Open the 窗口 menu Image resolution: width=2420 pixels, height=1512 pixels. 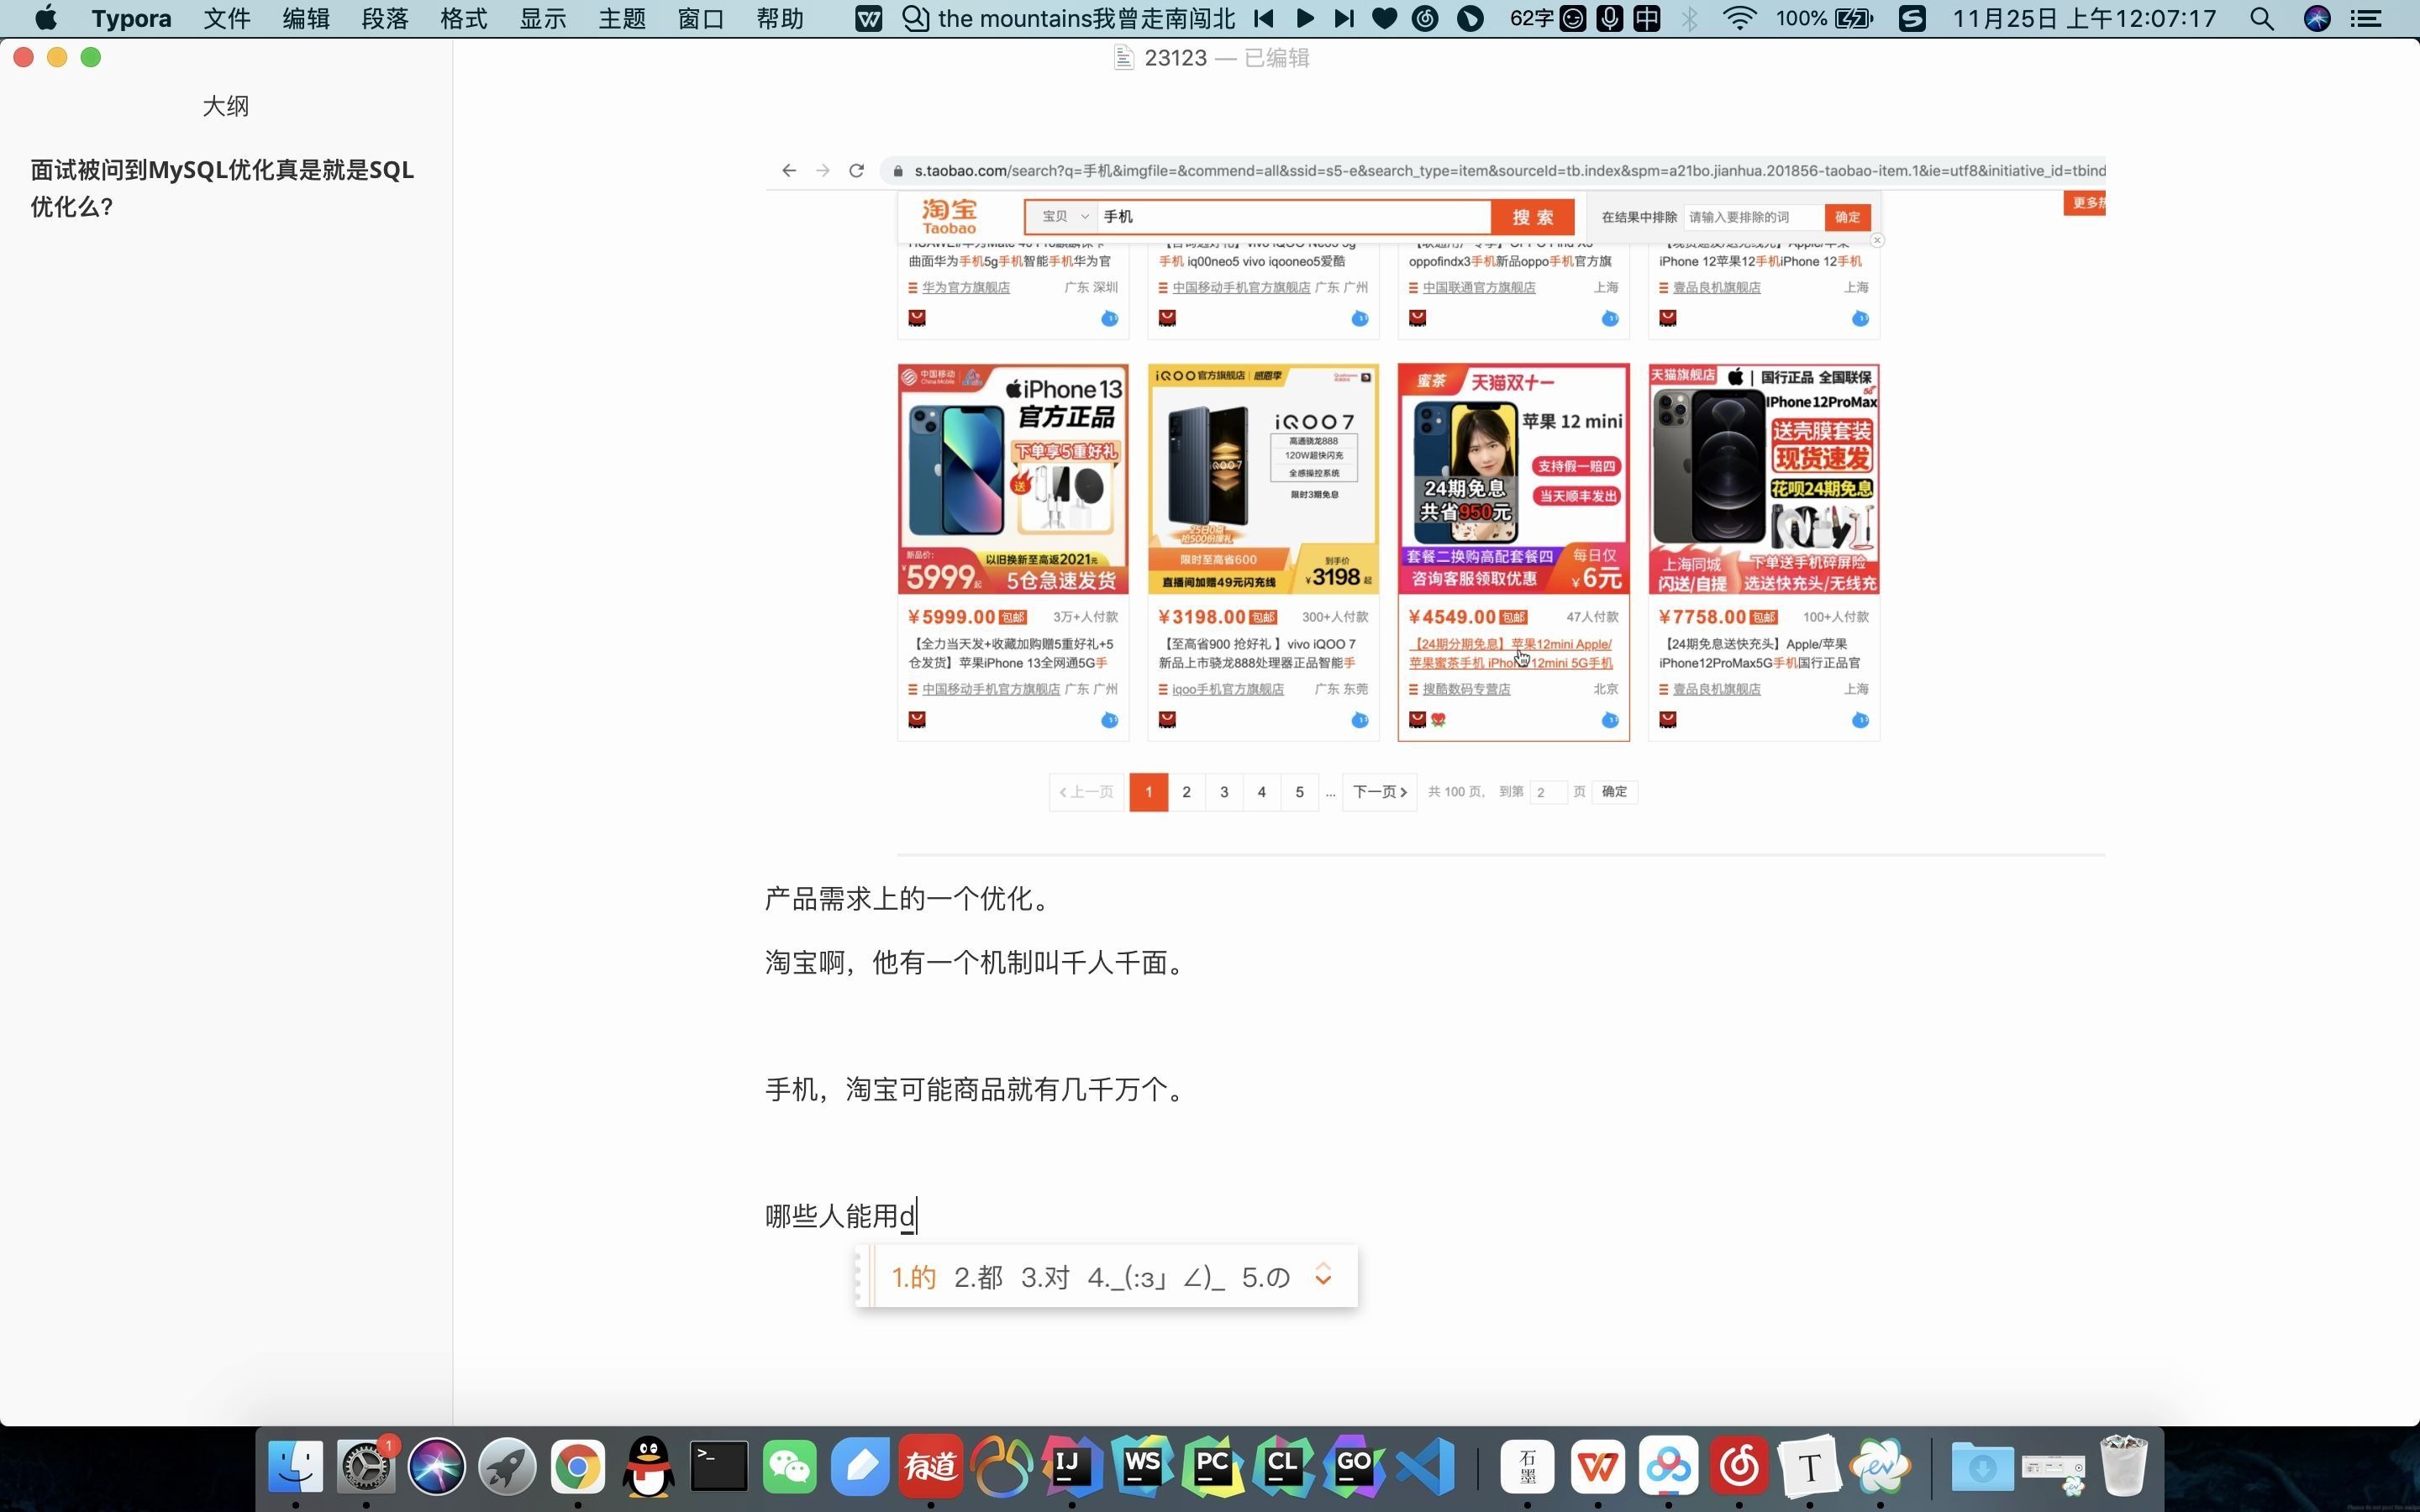click(701, 18)
